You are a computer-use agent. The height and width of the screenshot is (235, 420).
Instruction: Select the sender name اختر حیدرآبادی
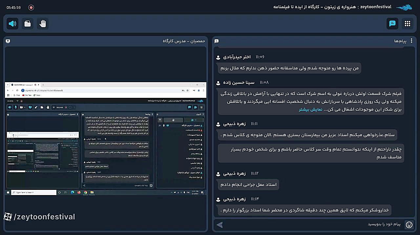click(237, 57)
